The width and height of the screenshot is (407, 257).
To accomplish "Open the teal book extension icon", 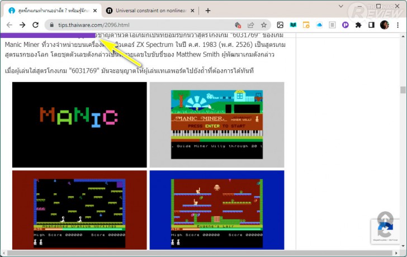I will [293, 25].
